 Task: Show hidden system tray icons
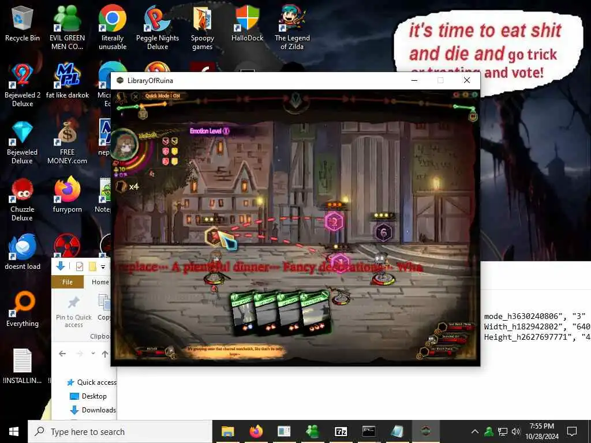tap(475, 431)
